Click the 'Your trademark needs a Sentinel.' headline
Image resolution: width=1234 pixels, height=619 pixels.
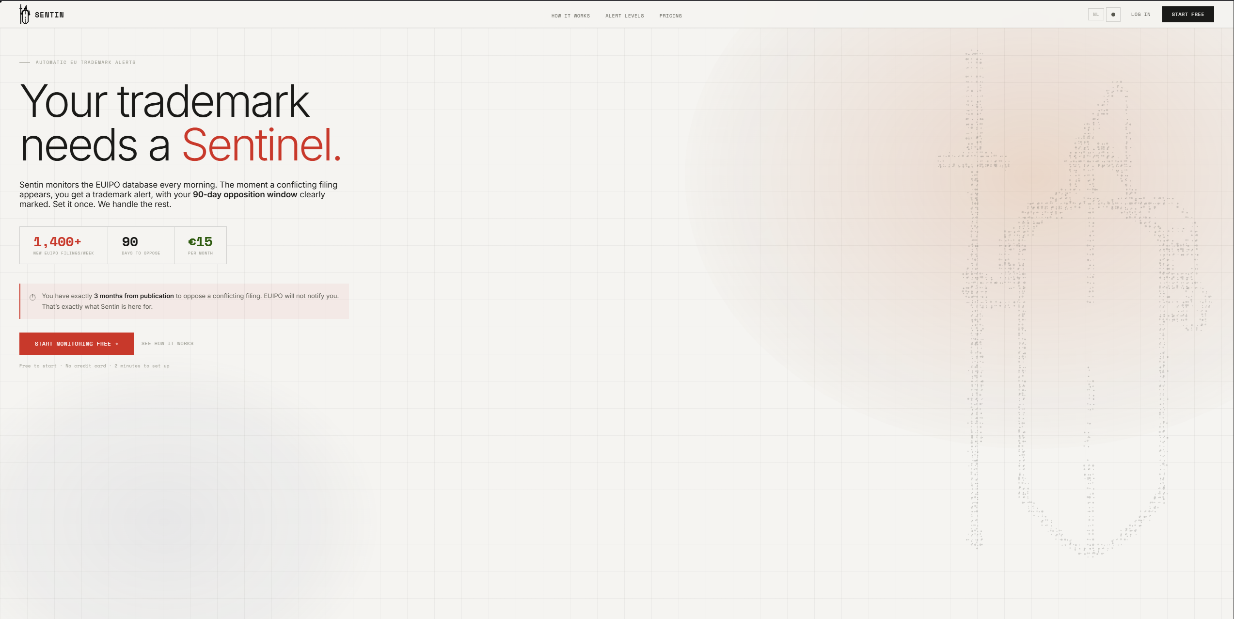pos(180,123)
